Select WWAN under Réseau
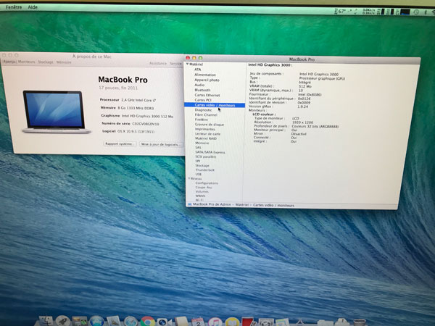 pyautogui.click(x=200, y=196)
